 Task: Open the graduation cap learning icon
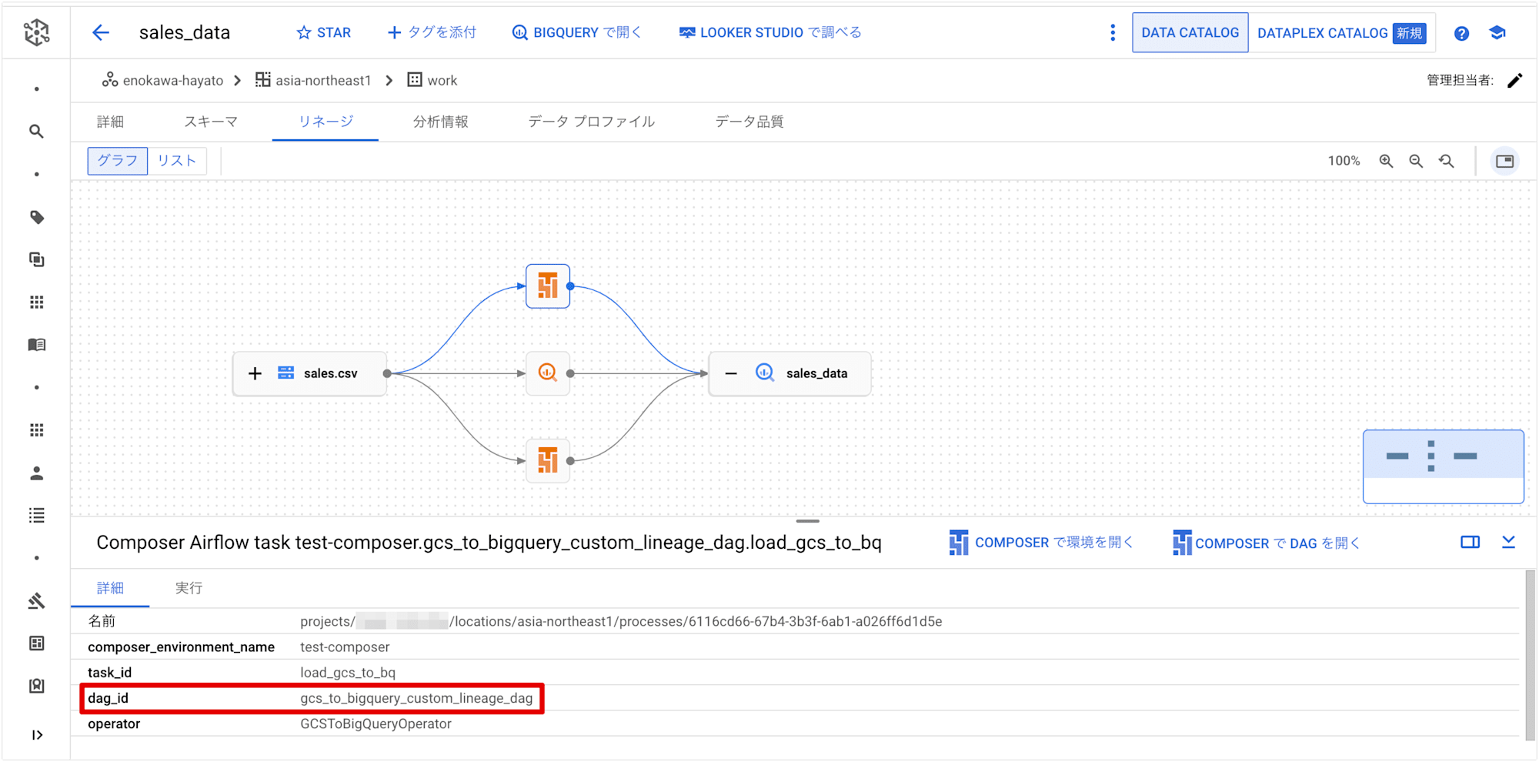click(x=1497, y=32)
